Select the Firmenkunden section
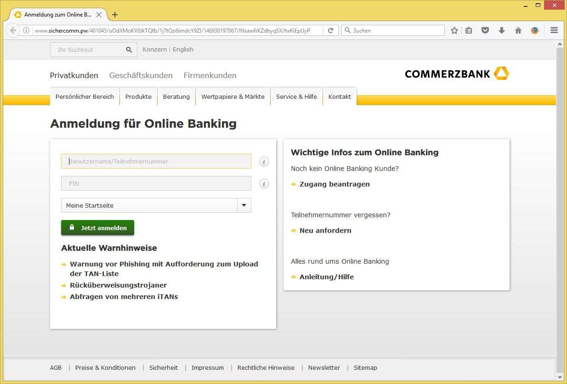The height and width of the screenshot is (384, 567). point(210,75)
